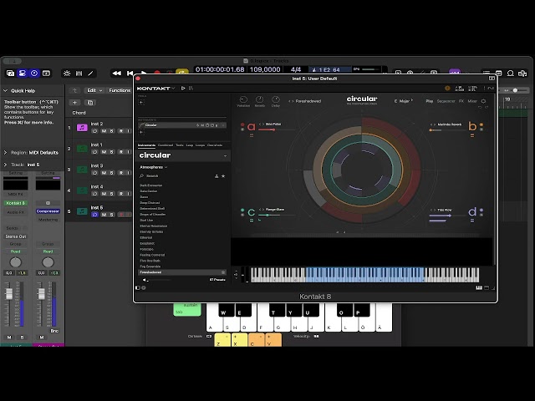Screen dimensions: 535x401
Task: Open layer c menu lines icon
Action: (252, 221)
